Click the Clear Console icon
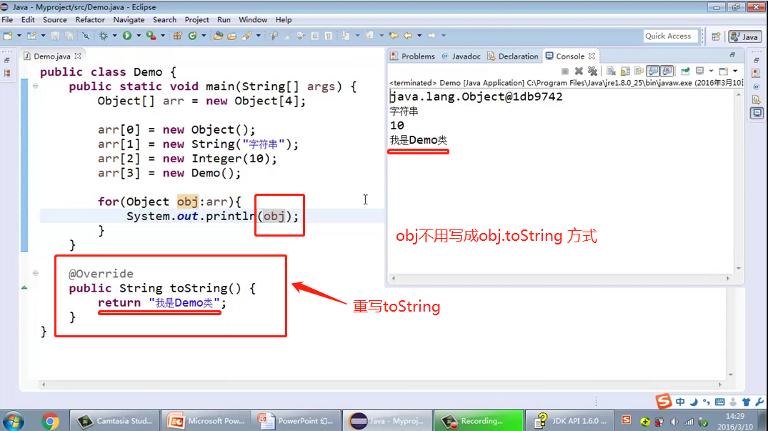Screen dimensions: 768x431 pos(611,71)
